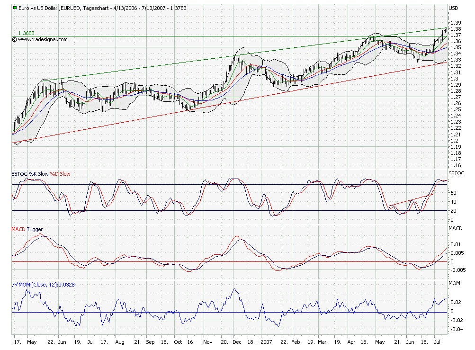The image size is (475, 350).
Task: Click the Mar label on the date axis
Action: coord(322,342)
